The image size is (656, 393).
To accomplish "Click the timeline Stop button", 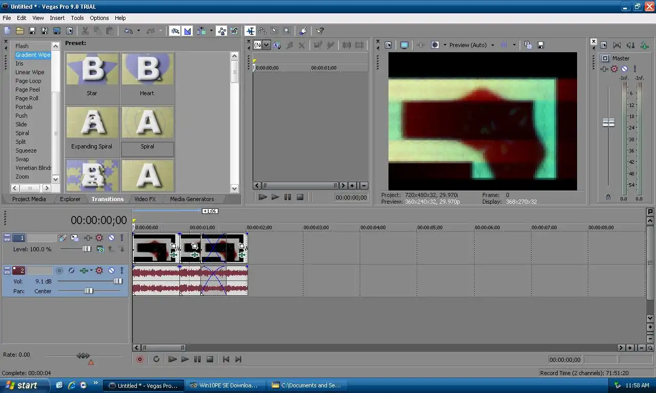I will click(x=210, y=359).
